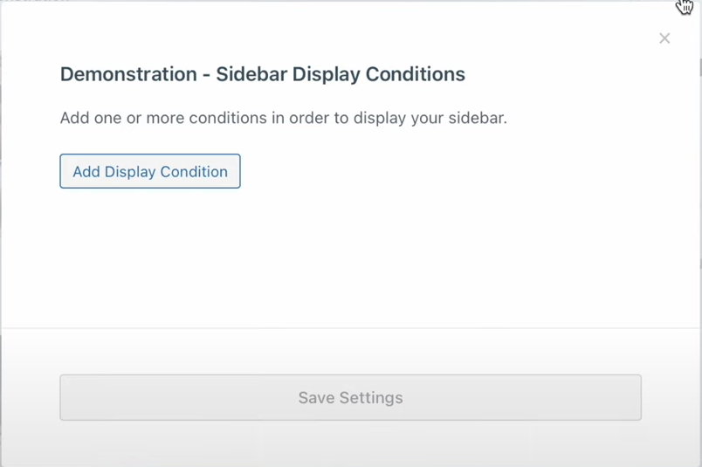Viewport: 702px width, 467px height.
Task: Click the word "sidebar." ending the description
Action: [x=478, y=118]
